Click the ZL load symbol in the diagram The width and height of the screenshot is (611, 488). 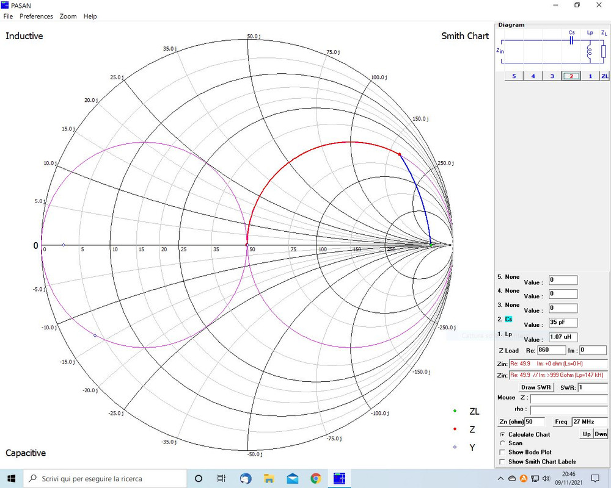click(603, 51)
